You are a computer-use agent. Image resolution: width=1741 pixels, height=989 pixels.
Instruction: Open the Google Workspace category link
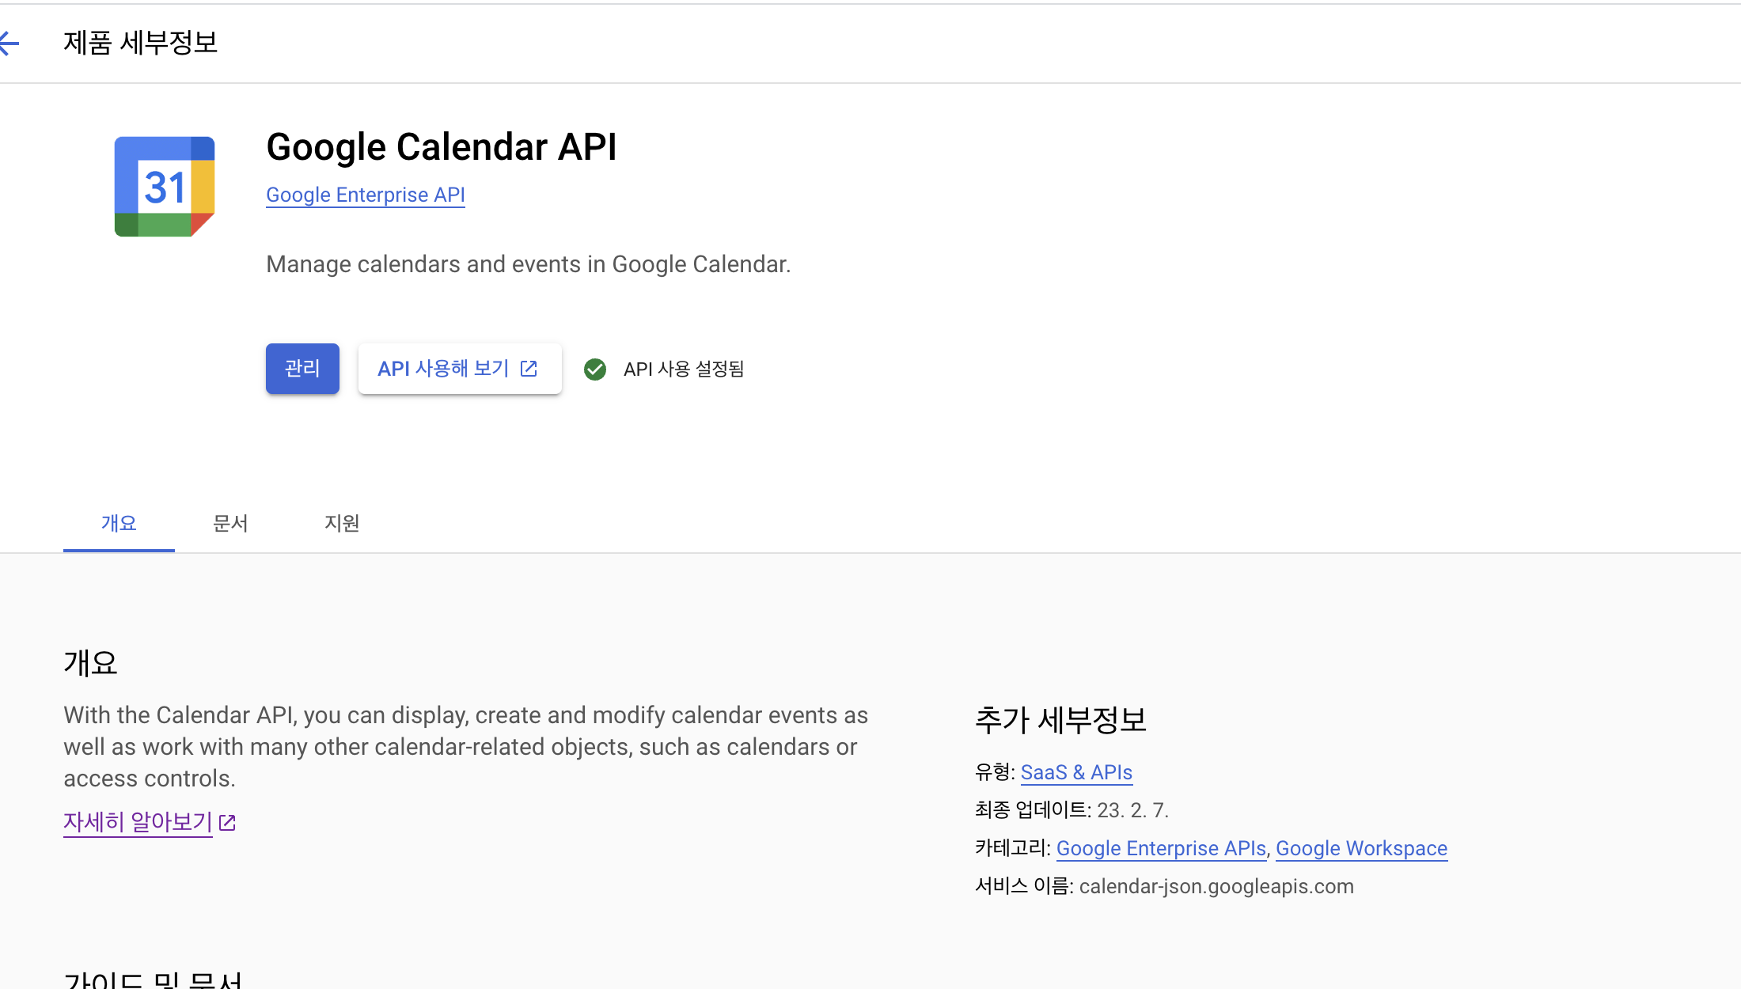point(1361,848)
